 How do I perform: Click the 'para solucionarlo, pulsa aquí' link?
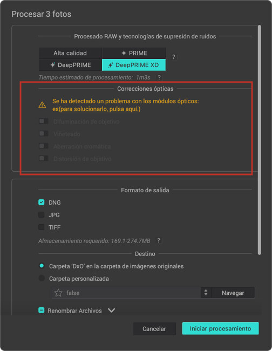pyautogui.click(x=100, y=109)
